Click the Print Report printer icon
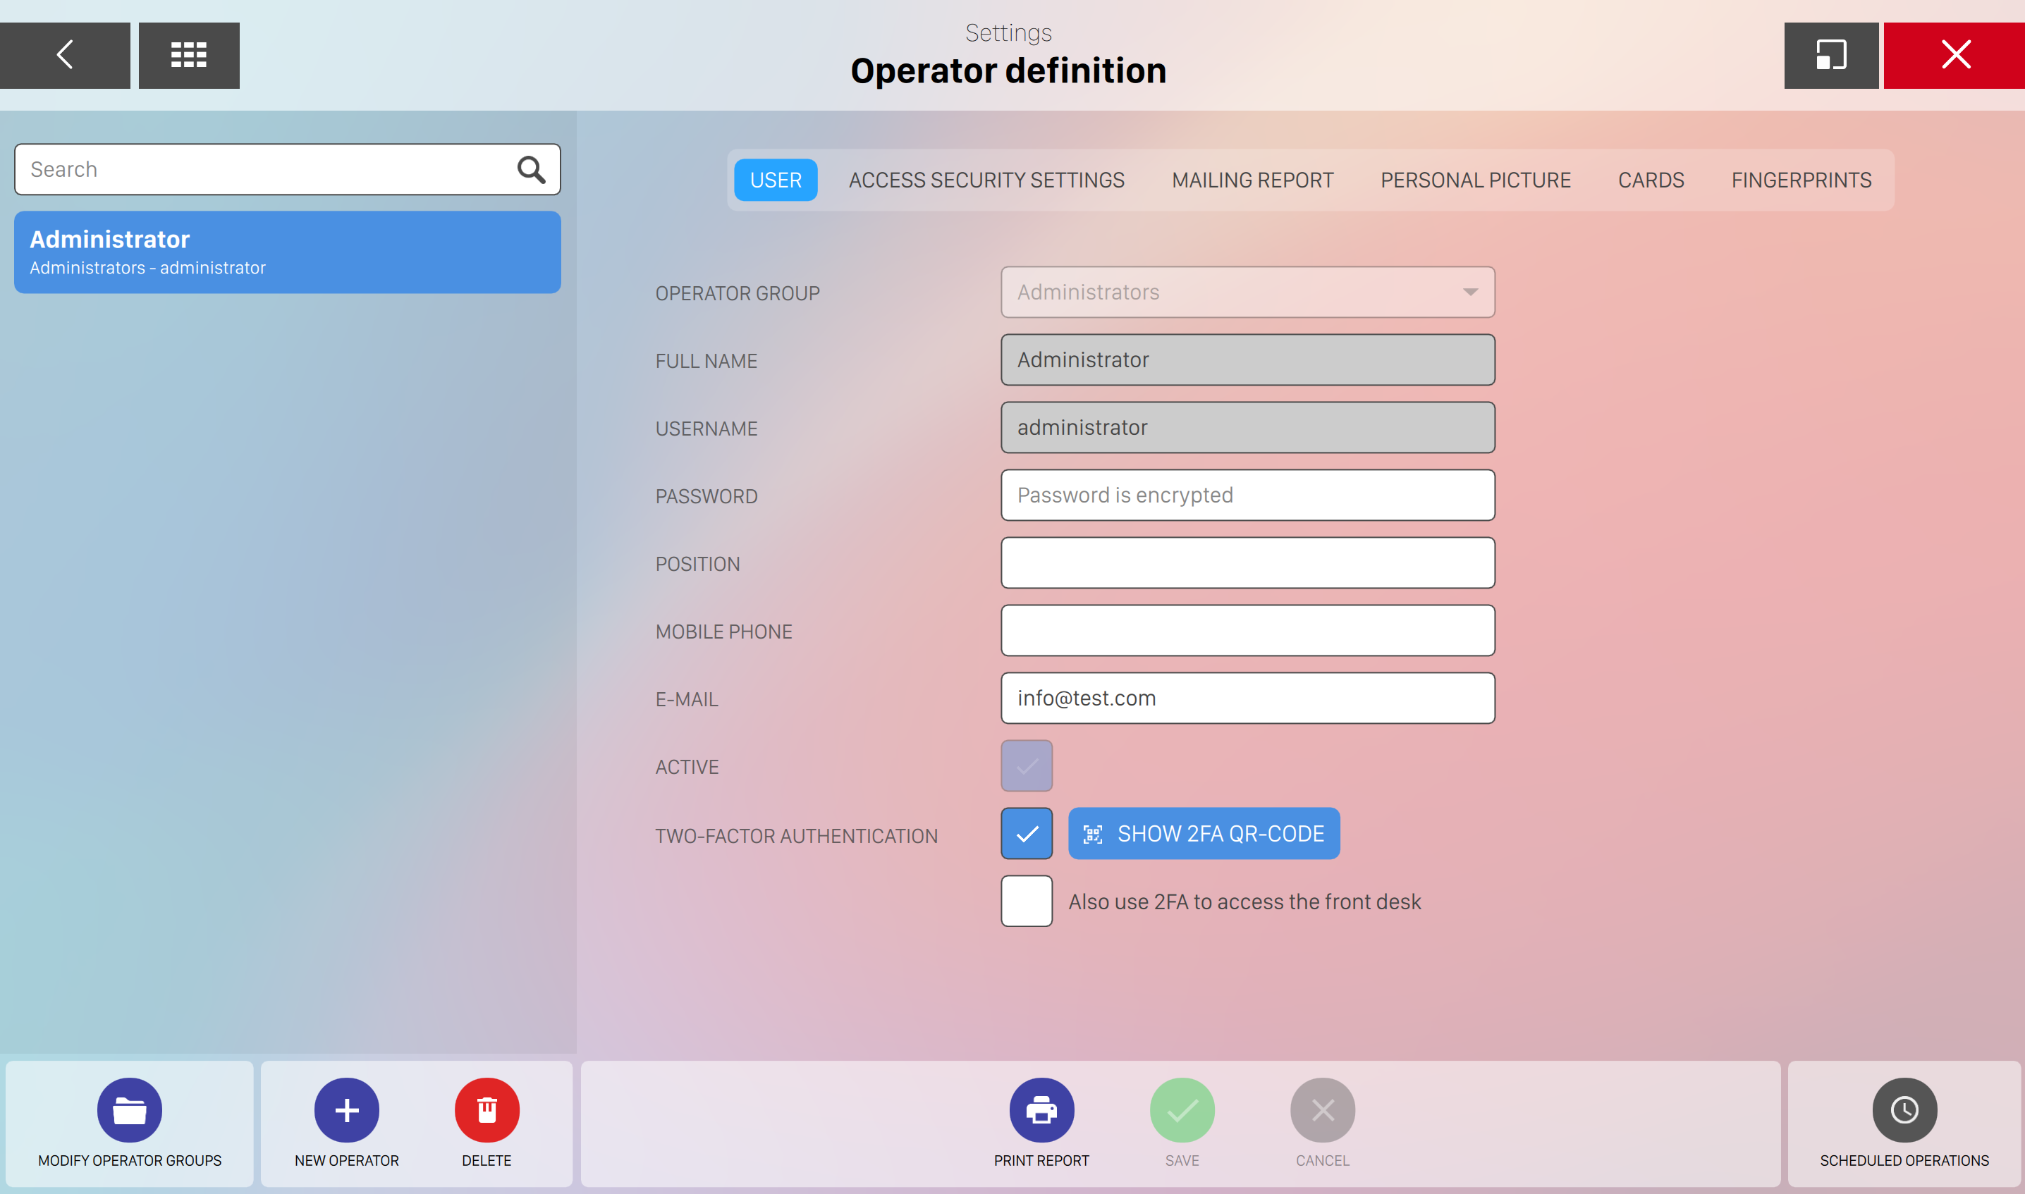 (1041, 1109)
